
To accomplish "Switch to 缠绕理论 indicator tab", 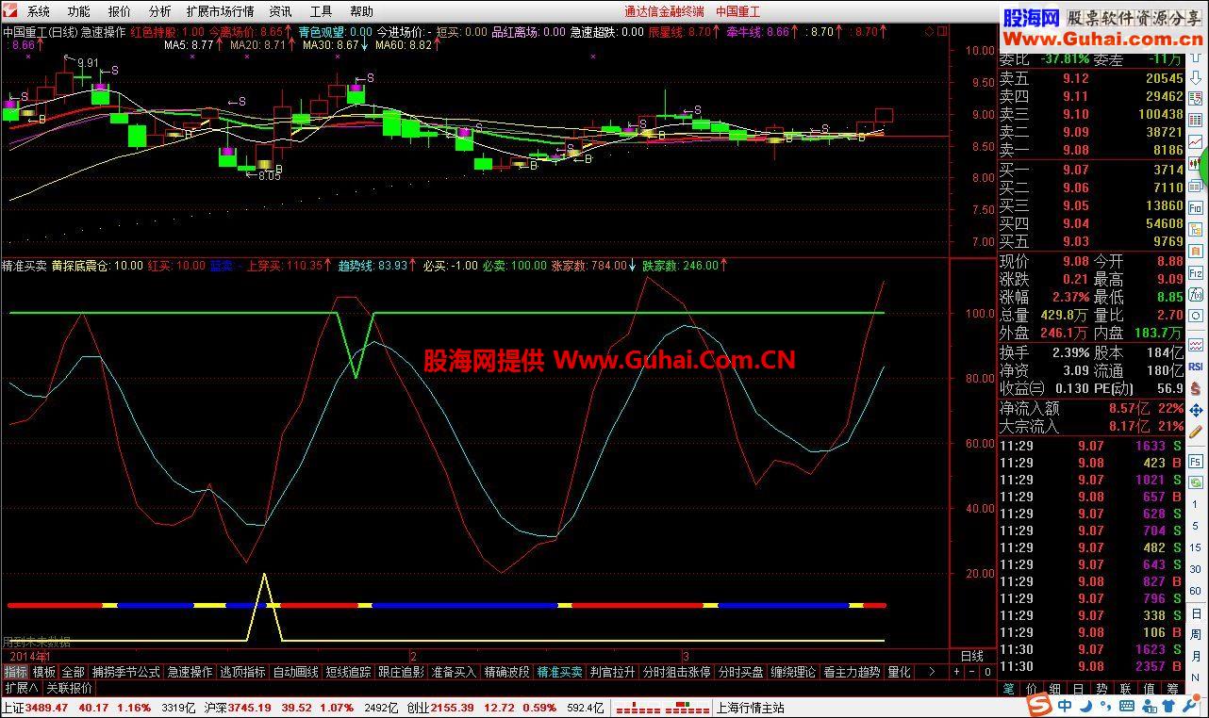I will tap(793, 672).
